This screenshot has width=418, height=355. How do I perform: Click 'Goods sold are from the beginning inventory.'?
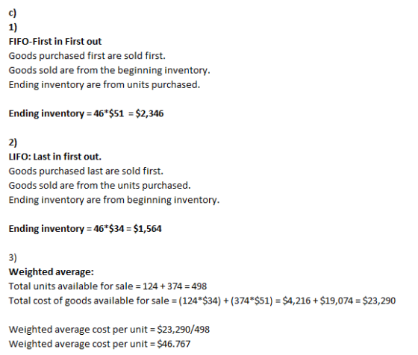pos(109,70)
